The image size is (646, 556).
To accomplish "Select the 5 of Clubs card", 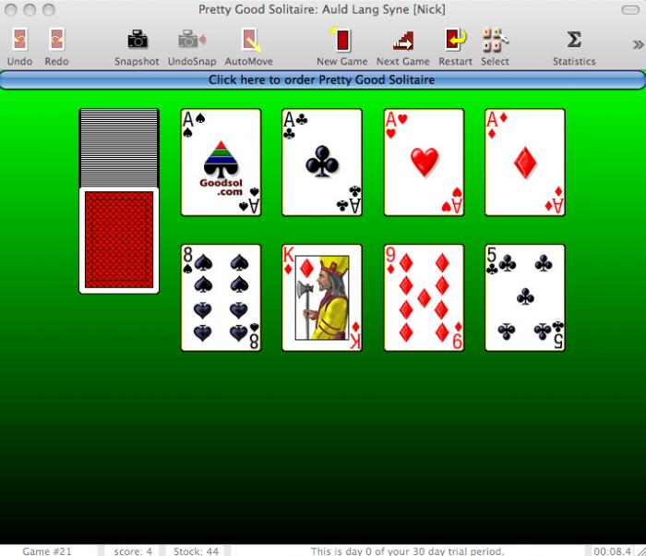I will (x=525, y=297).
